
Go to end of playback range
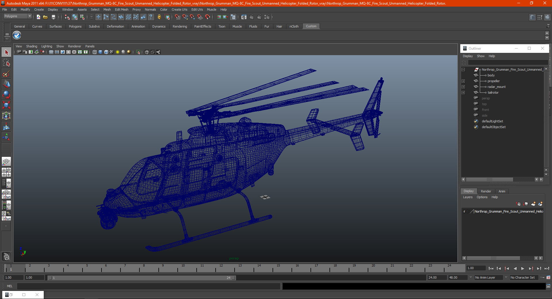pyautogui.click(x=547, y=269)
